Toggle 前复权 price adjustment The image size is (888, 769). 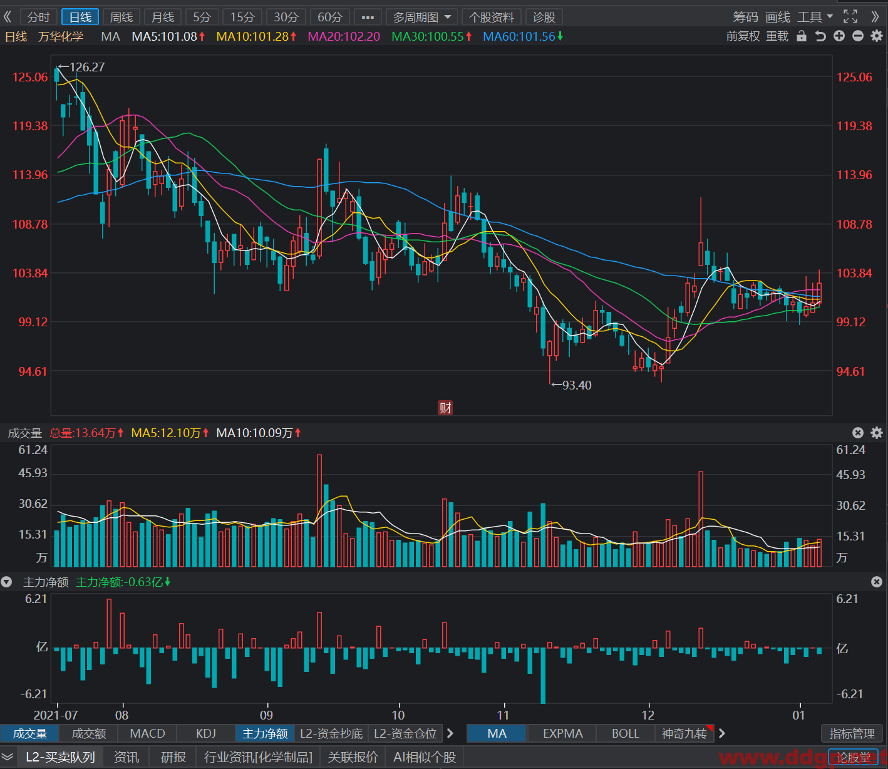pos(743,36)
